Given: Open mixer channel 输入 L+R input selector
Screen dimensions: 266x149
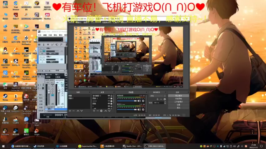Looking at the screenshot, I should coord(49,74).
